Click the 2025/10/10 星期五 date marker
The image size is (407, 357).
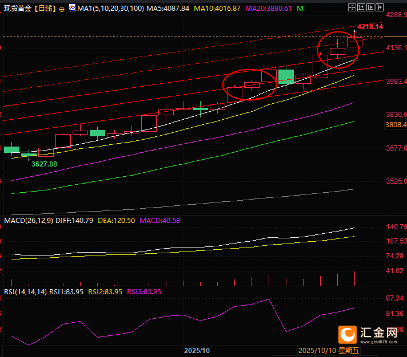[x=329, y=350]
